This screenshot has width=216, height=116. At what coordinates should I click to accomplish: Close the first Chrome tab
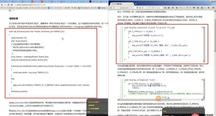click(x=9, y=1)
